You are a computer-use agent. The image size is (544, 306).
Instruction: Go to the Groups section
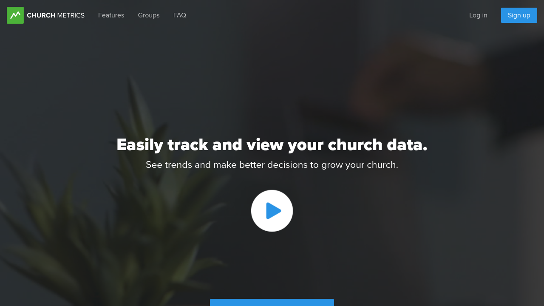tap(149, 15)
